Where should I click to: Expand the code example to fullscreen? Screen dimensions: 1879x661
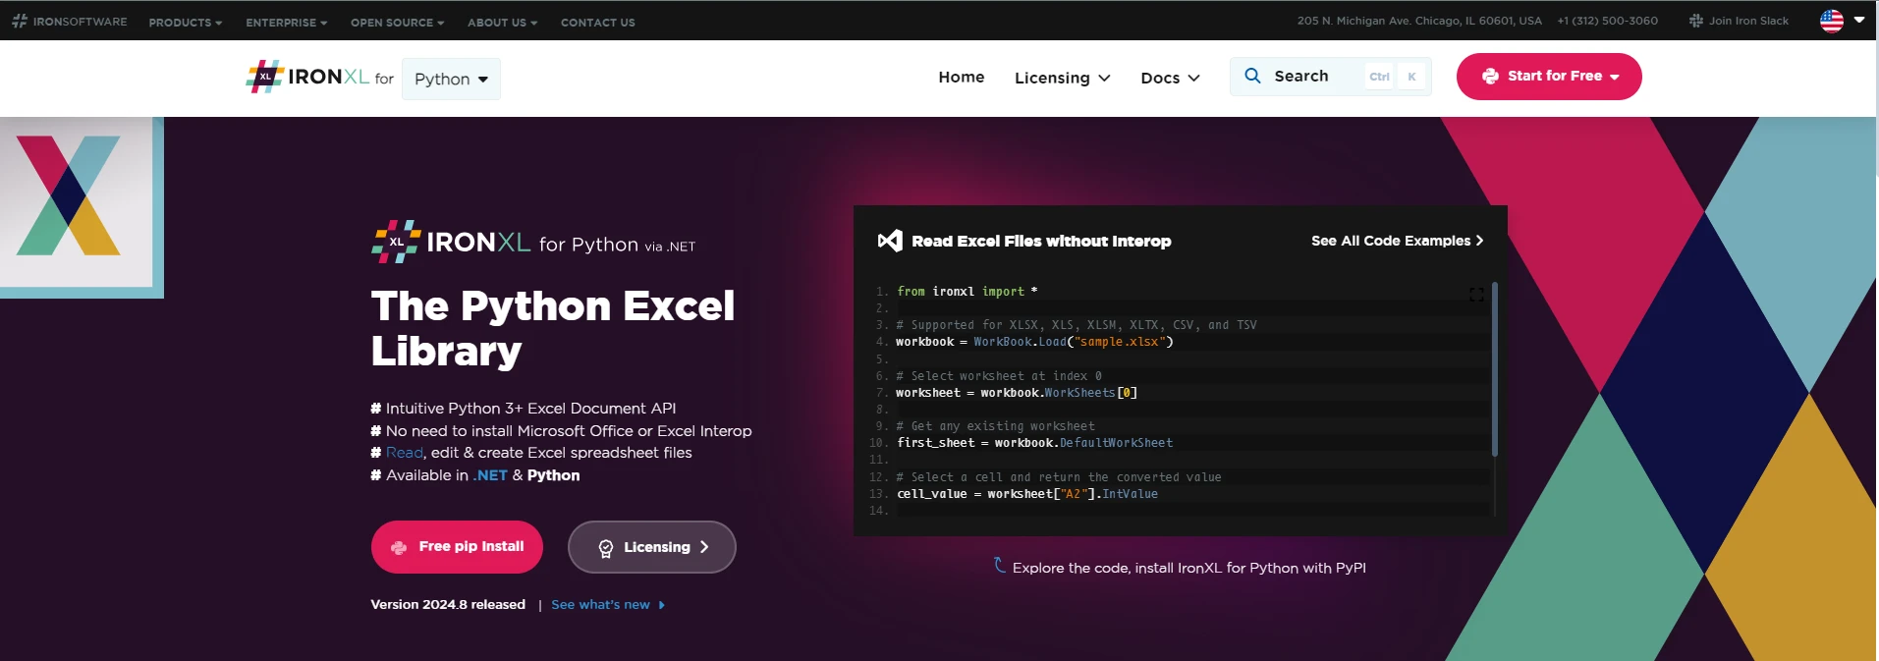[1475, 295]
